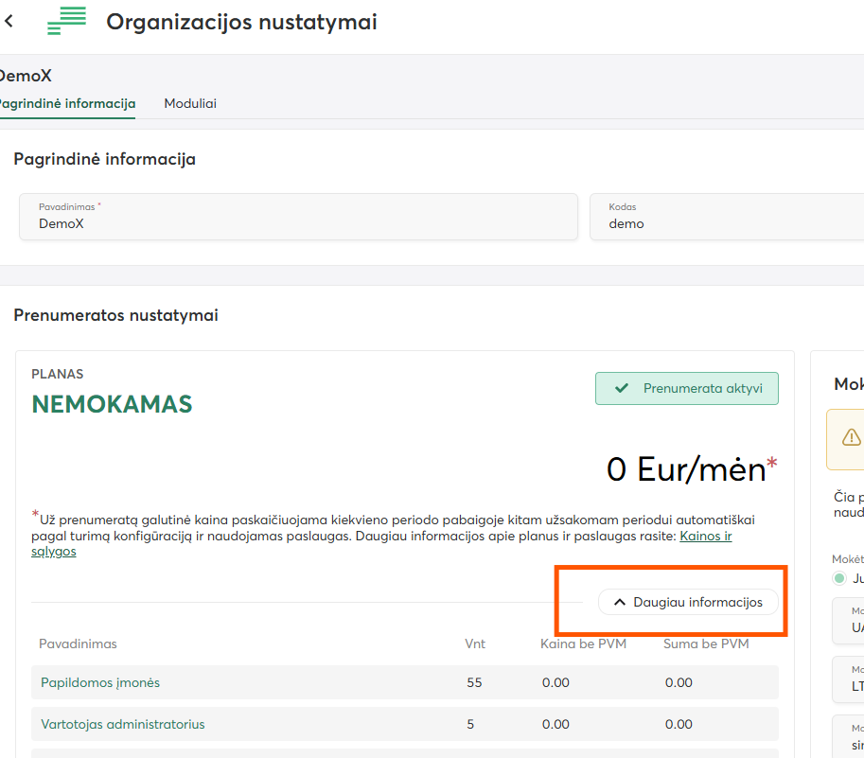Open the Pagrindinė informacija tab
The image size is (864, 758).
click(x=66, y=103)
